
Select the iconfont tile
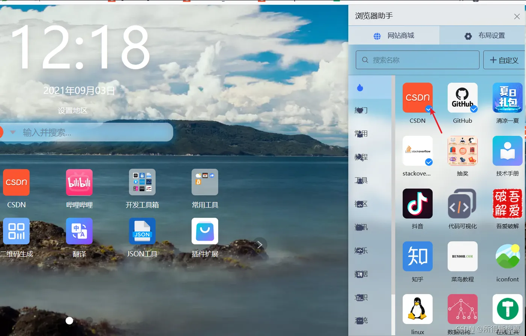[x=508, y=256]
